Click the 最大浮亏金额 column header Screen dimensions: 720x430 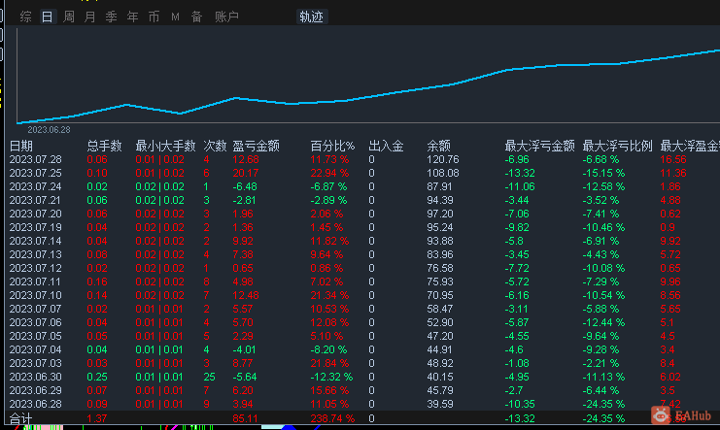tap(539, 146)
